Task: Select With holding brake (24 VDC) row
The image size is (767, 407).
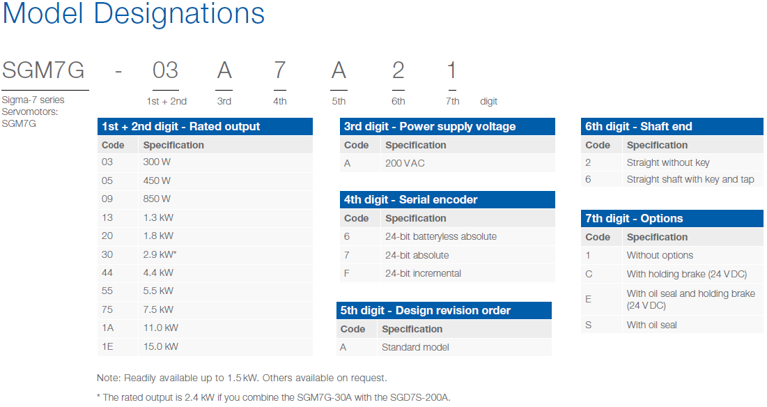Action: pyautogui.click(x=672, y=274)
